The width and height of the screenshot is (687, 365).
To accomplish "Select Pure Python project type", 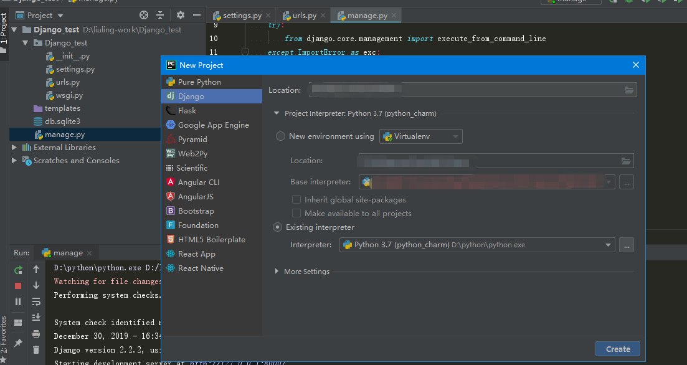I will point(212,82).
